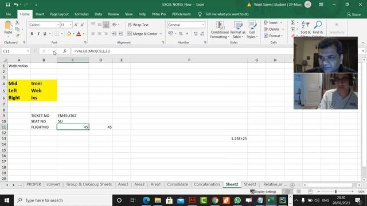Click the Tell me what you want to do box
The width and height of the screenshot is (367, 206).
pos(227,14)
